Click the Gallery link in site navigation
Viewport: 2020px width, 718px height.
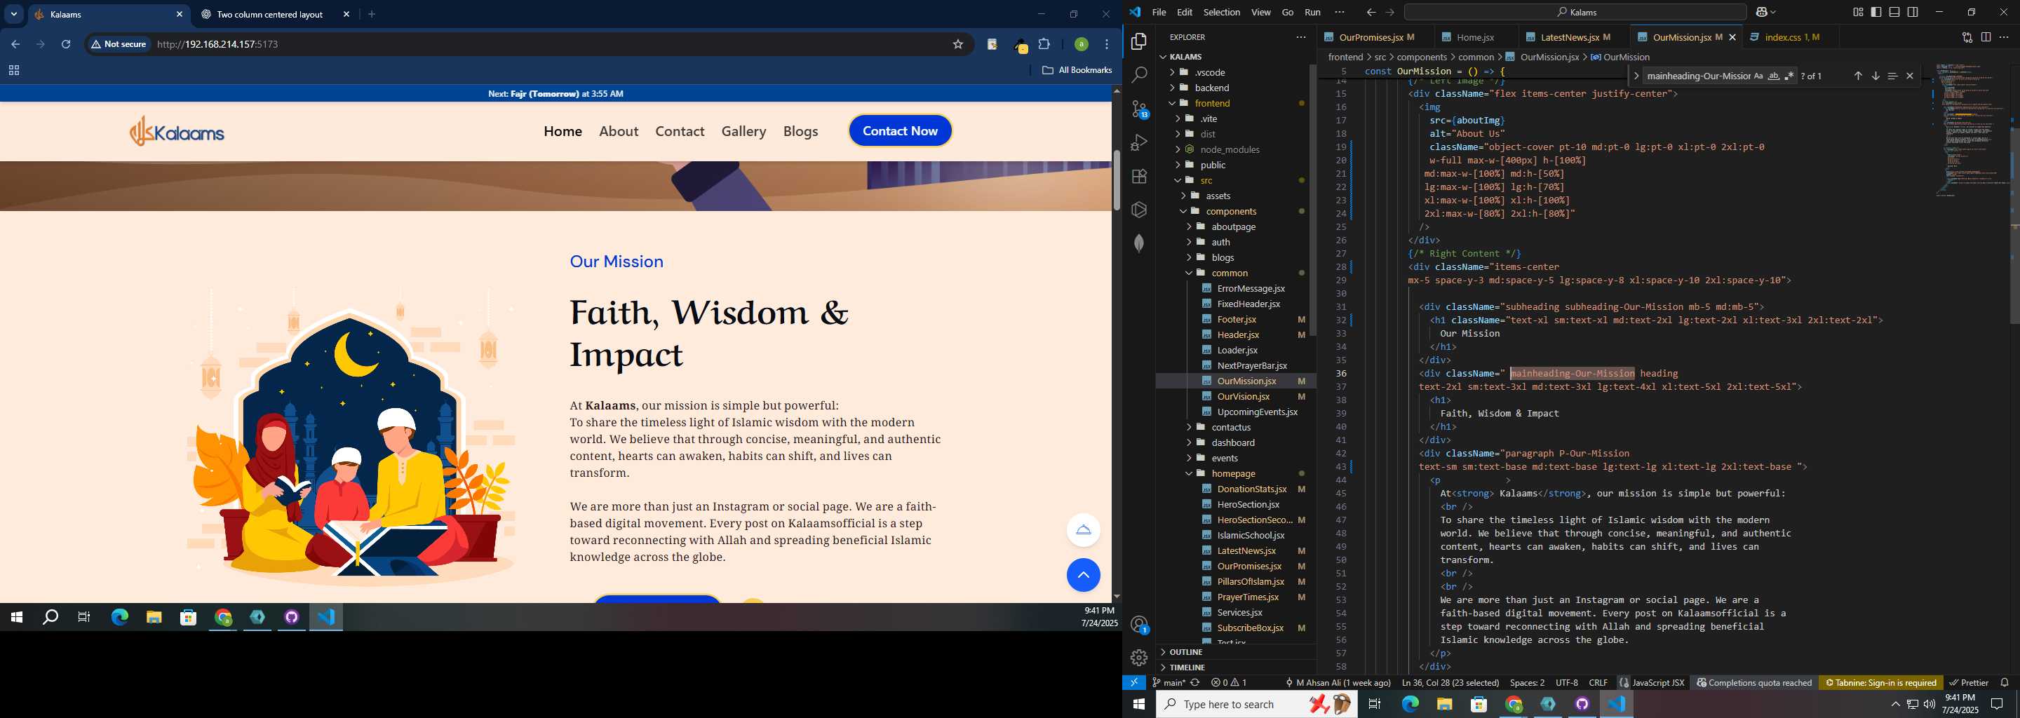[743, 131]
